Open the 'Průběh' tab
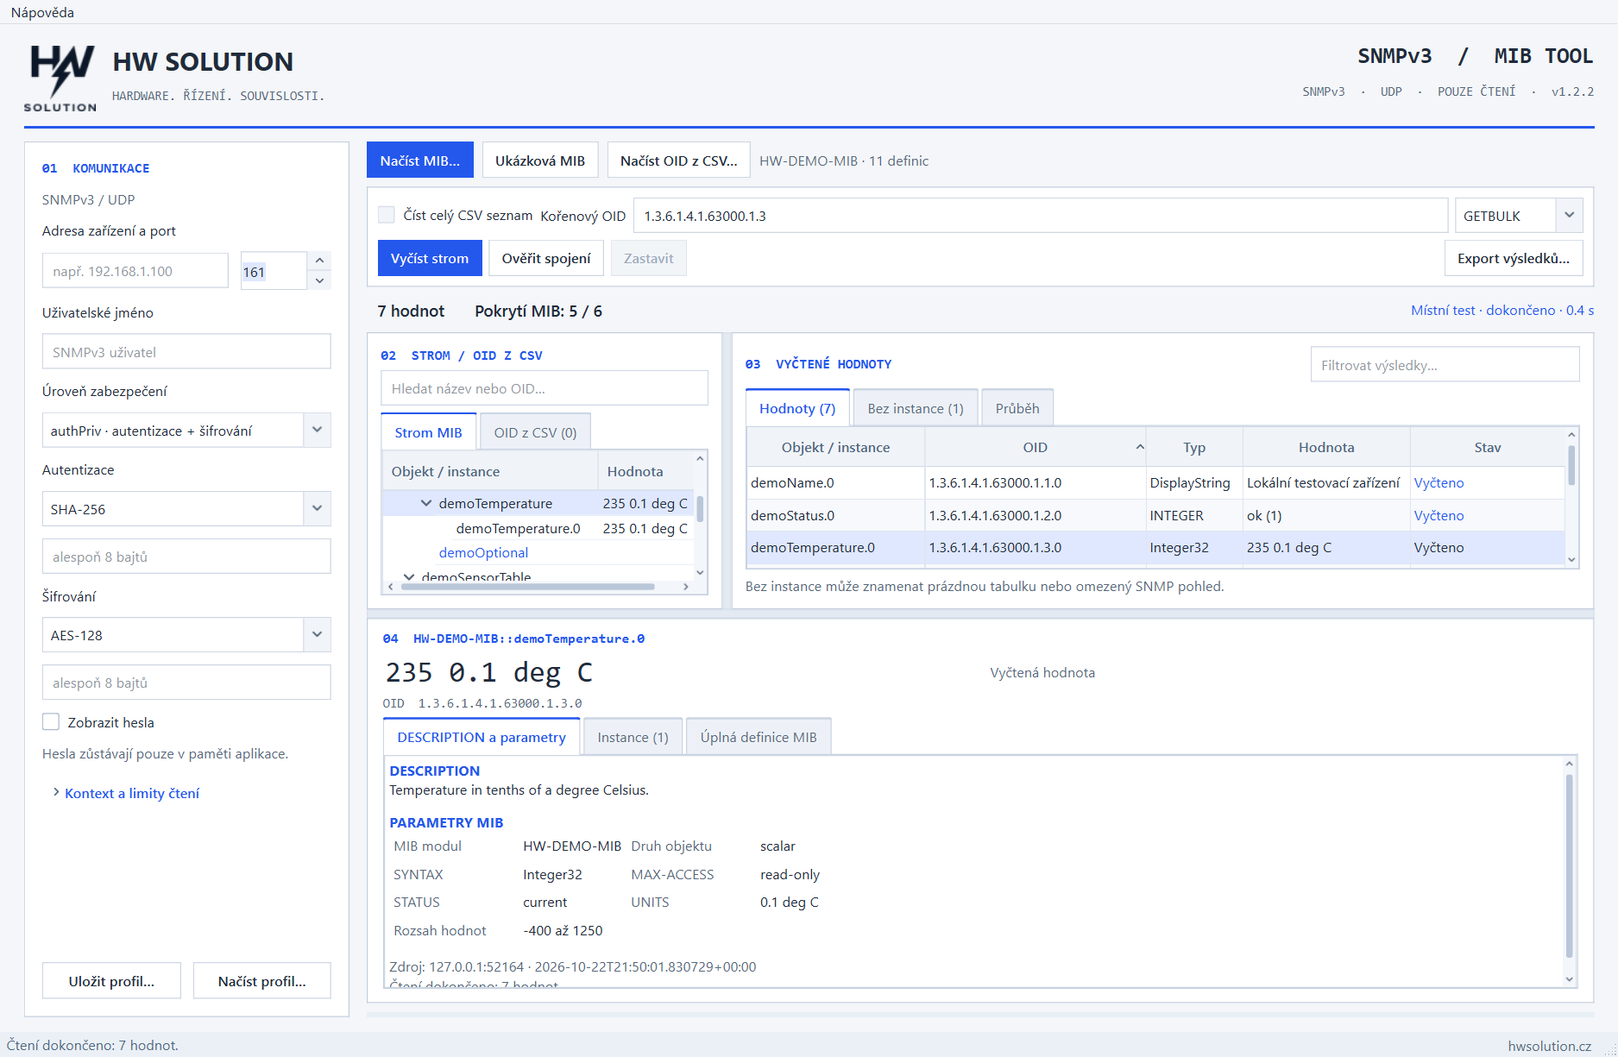Image resolution: width=1618 pixels, height=1057 pixels. click(1017, 408)
